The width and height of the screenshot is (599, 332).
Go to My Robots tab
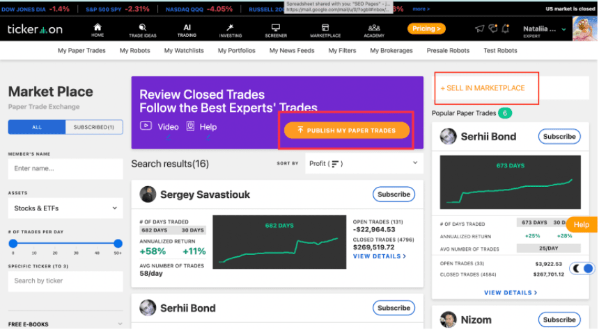[x=135, y=50]
